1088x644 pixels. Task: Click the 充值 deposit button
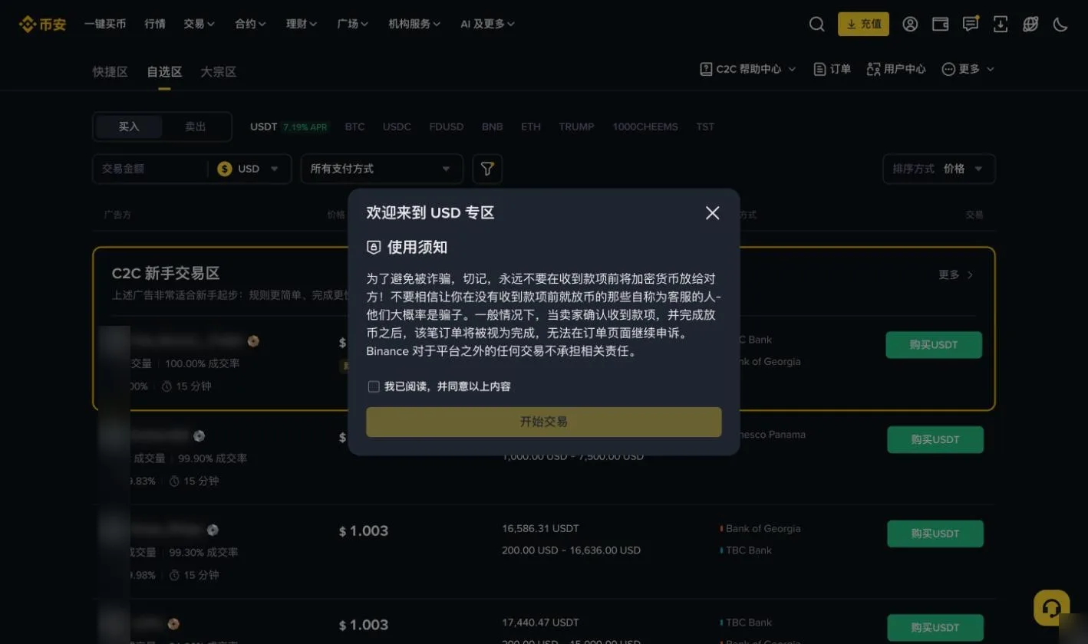pyautogui.click(x=864, y=24)
